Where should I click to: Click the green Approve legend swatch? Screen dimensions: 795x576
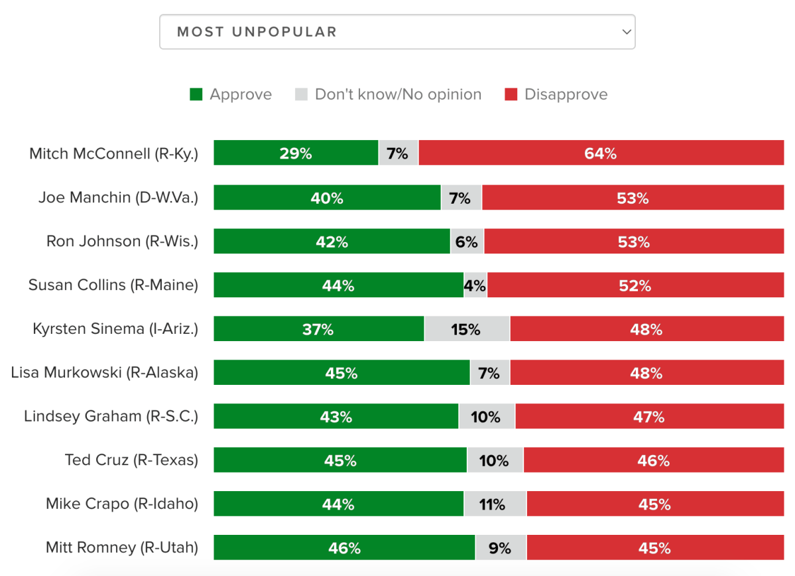196,94
